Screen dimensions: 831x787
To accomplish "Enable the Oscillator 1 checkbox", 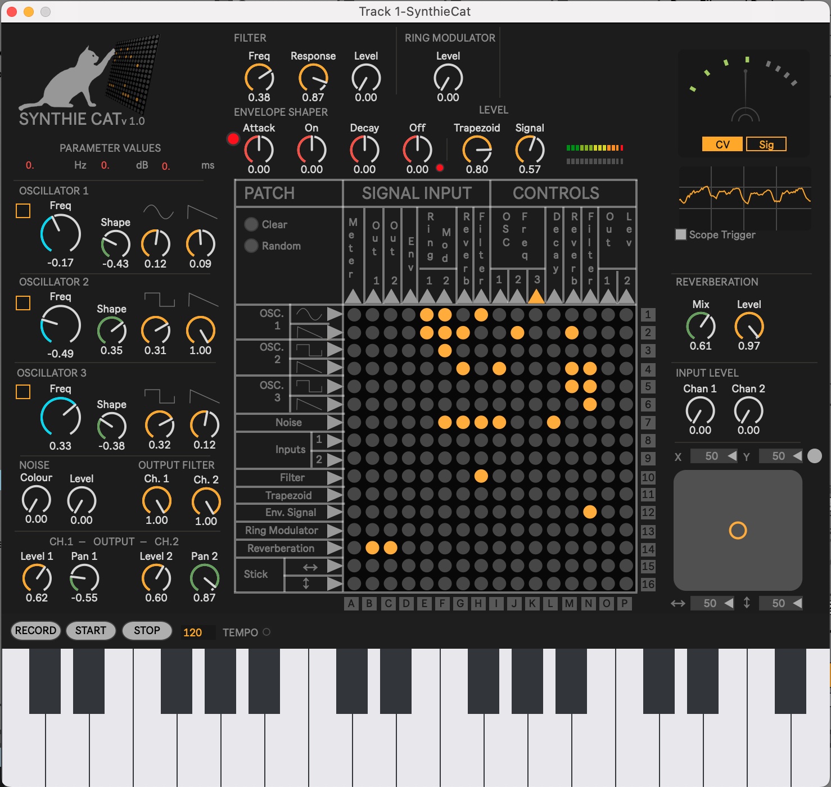I will coord(23,211).
